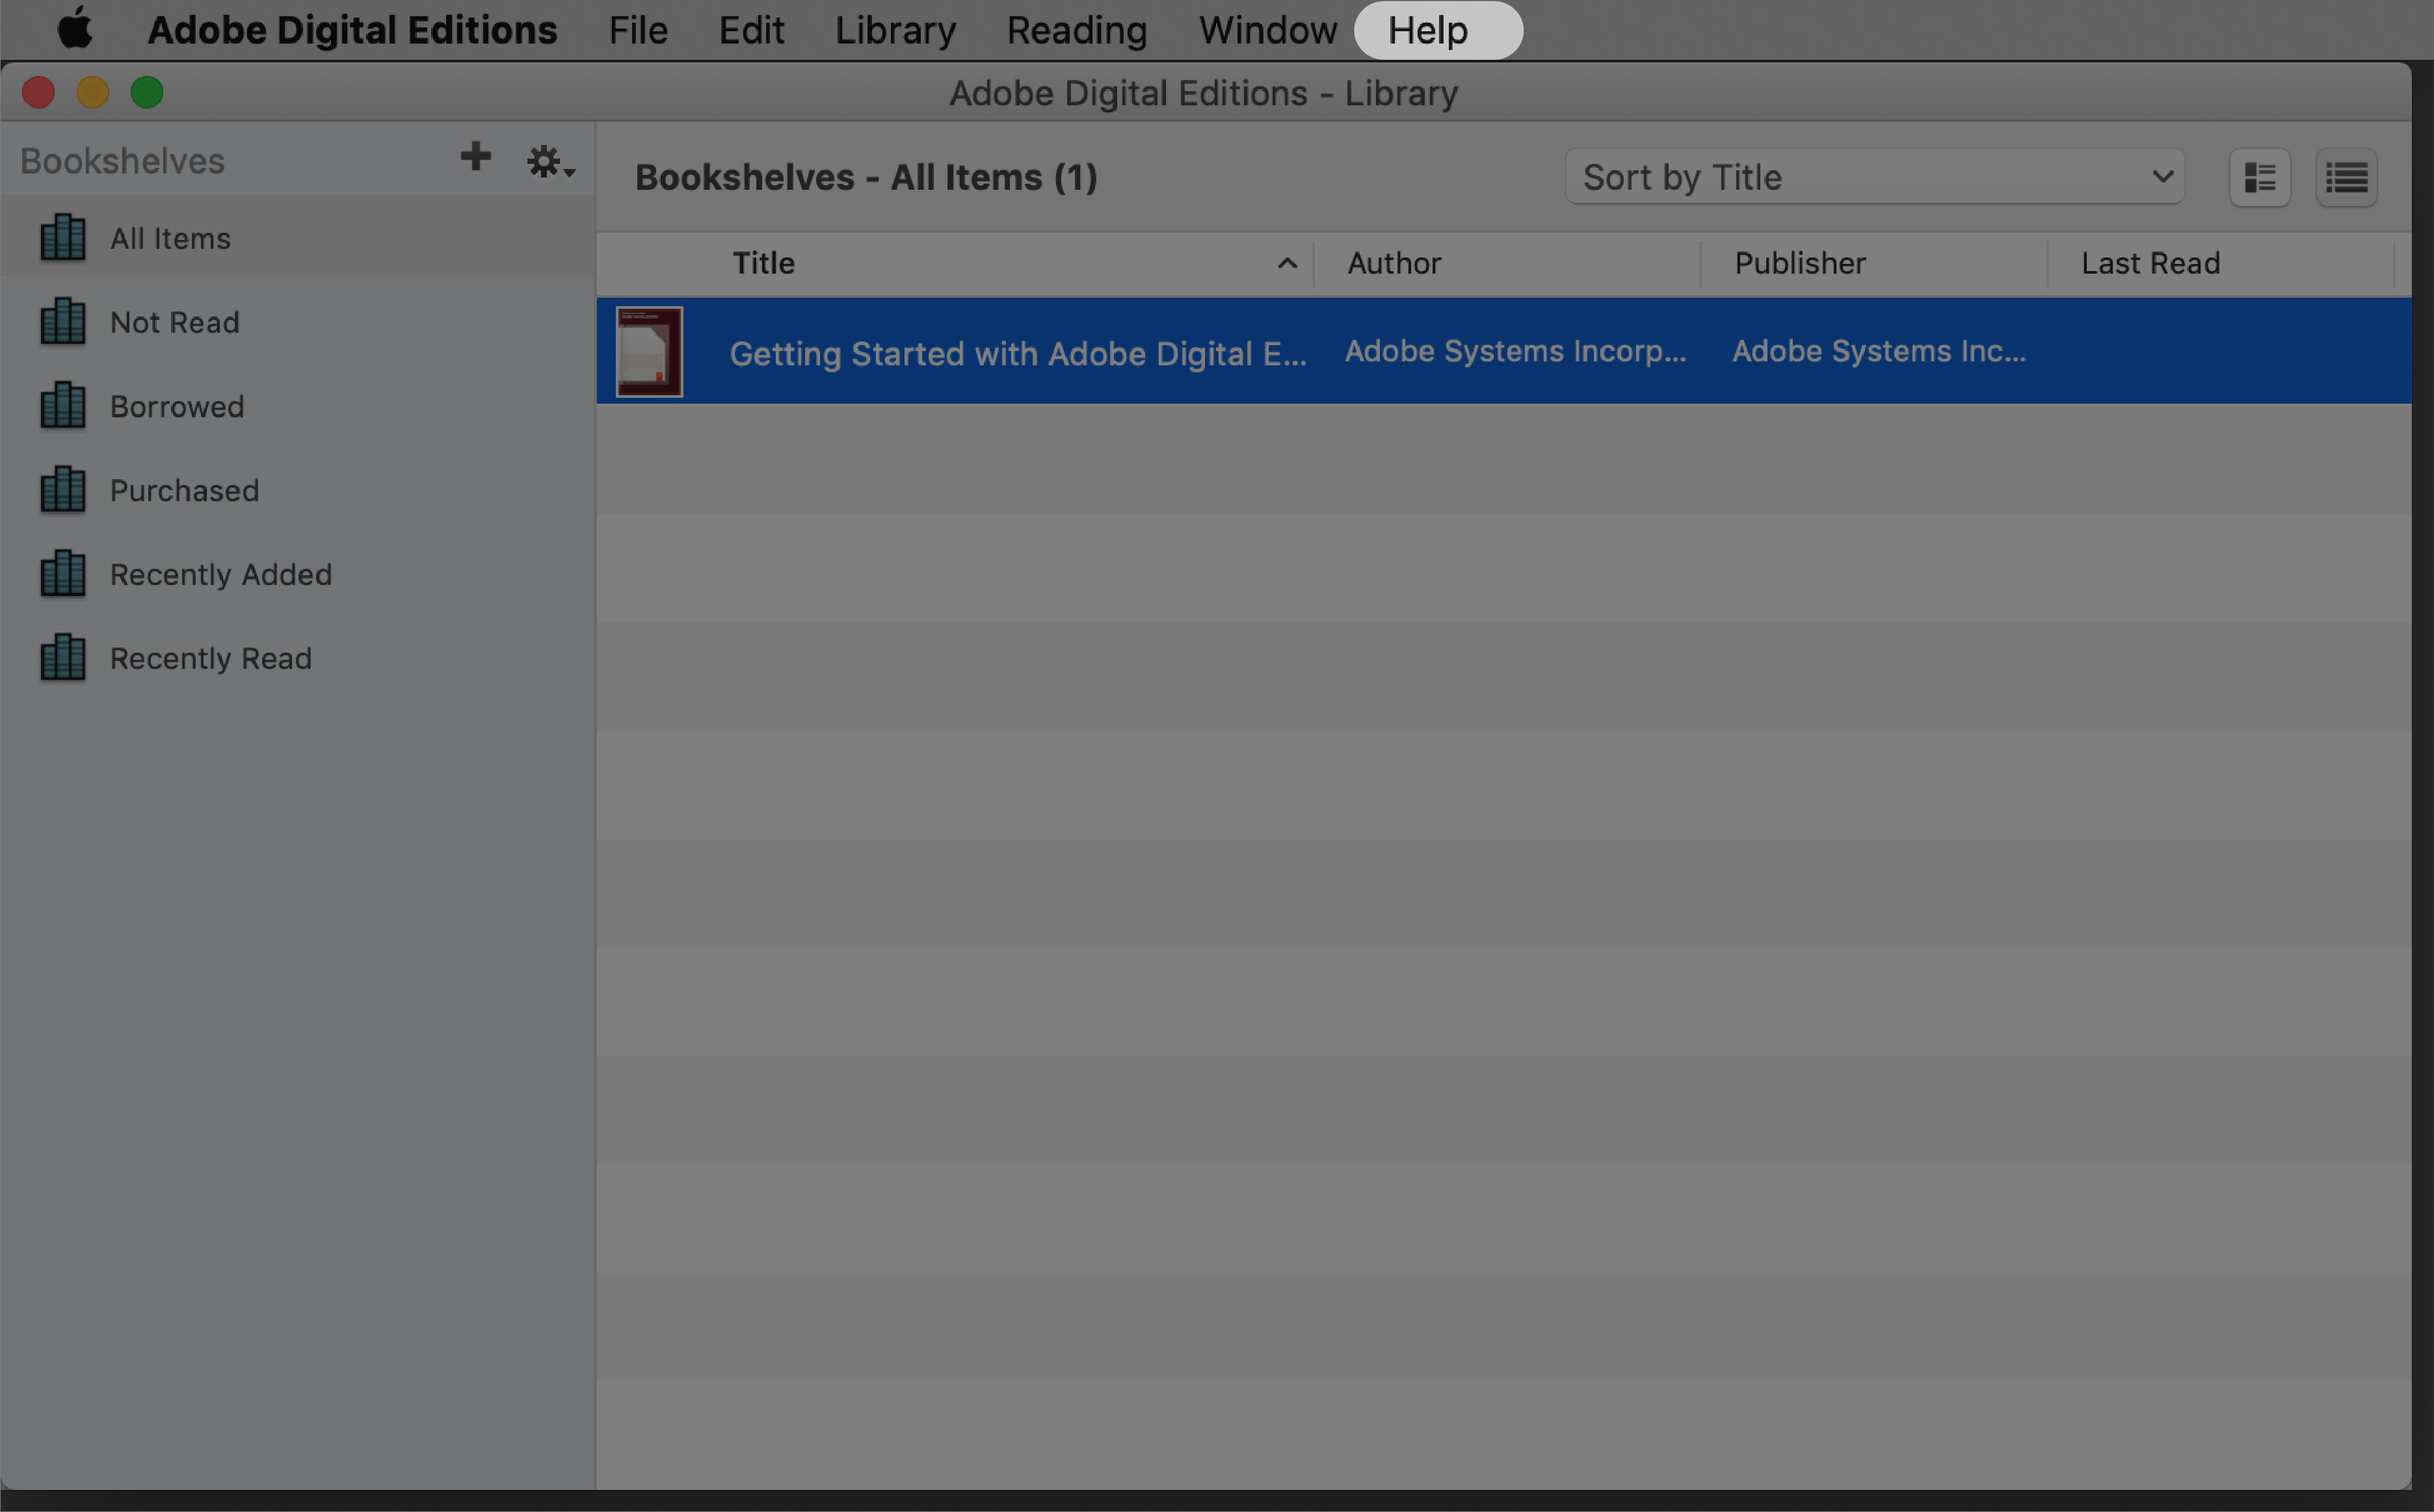2434x1512 pixels.
Task: Click the Title column sort arrow
Action: click(x=1288, y=263)
